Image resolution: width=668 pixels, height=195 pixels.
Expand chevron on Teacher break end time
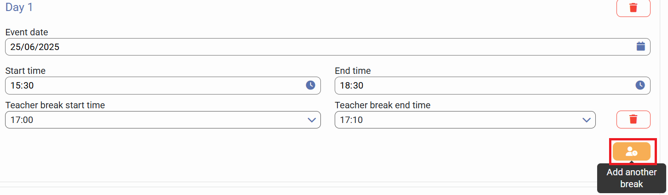point(586,120)
